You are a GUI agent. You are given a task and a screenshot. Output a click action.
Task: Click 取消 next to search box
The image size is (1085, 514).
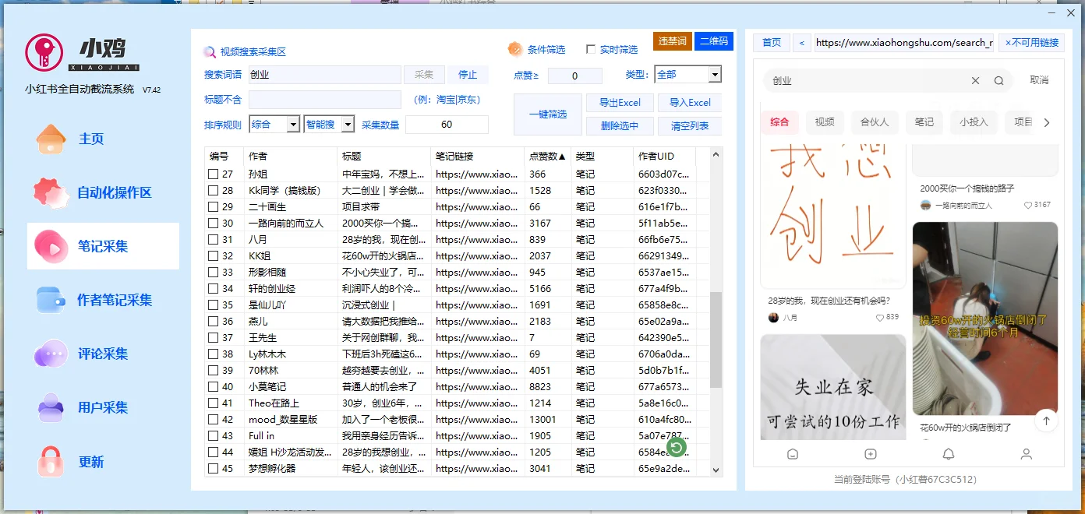tap(1039, 80)
